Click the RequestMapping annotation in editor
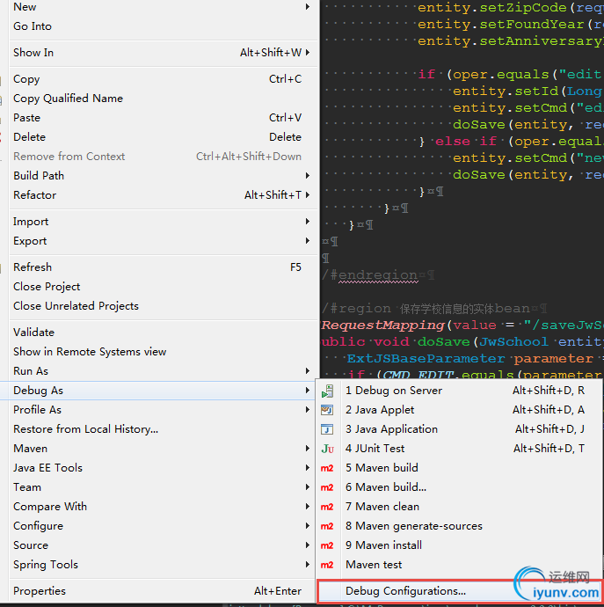 coord(383,325)
